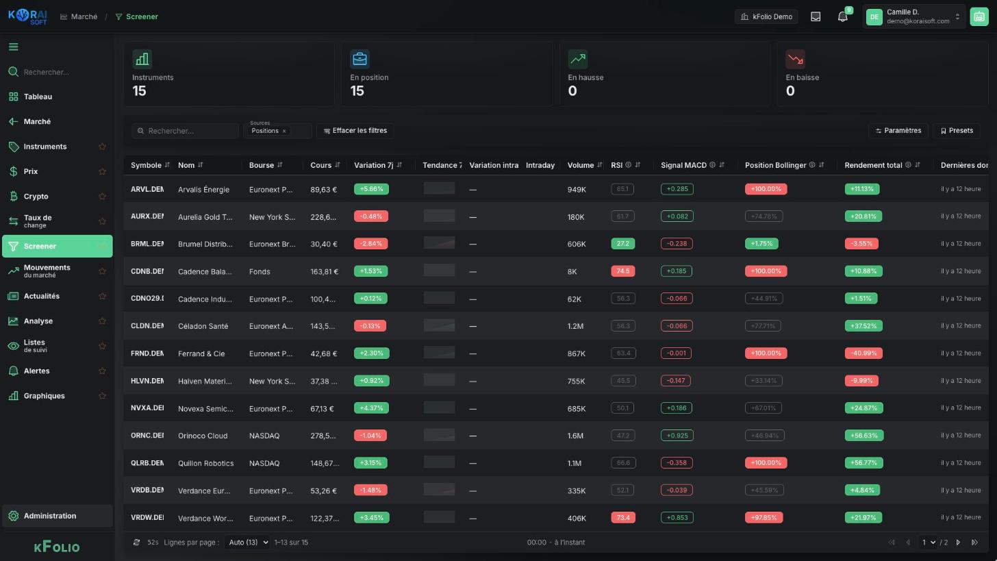This screenshot has height=561, width=997.
Task: Open the Lignes par page dropdown
Action: 247,543
